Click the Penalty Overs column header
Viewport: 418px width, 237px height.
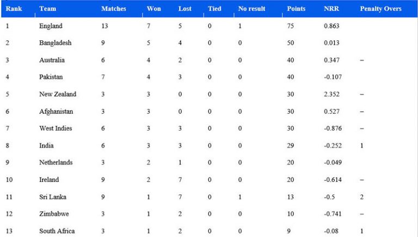[x=380, y=9]
